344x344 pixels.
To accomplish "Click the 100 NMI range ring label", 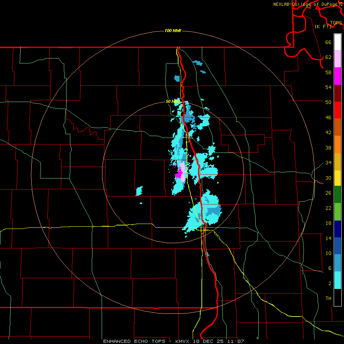I will pos(173,31).
